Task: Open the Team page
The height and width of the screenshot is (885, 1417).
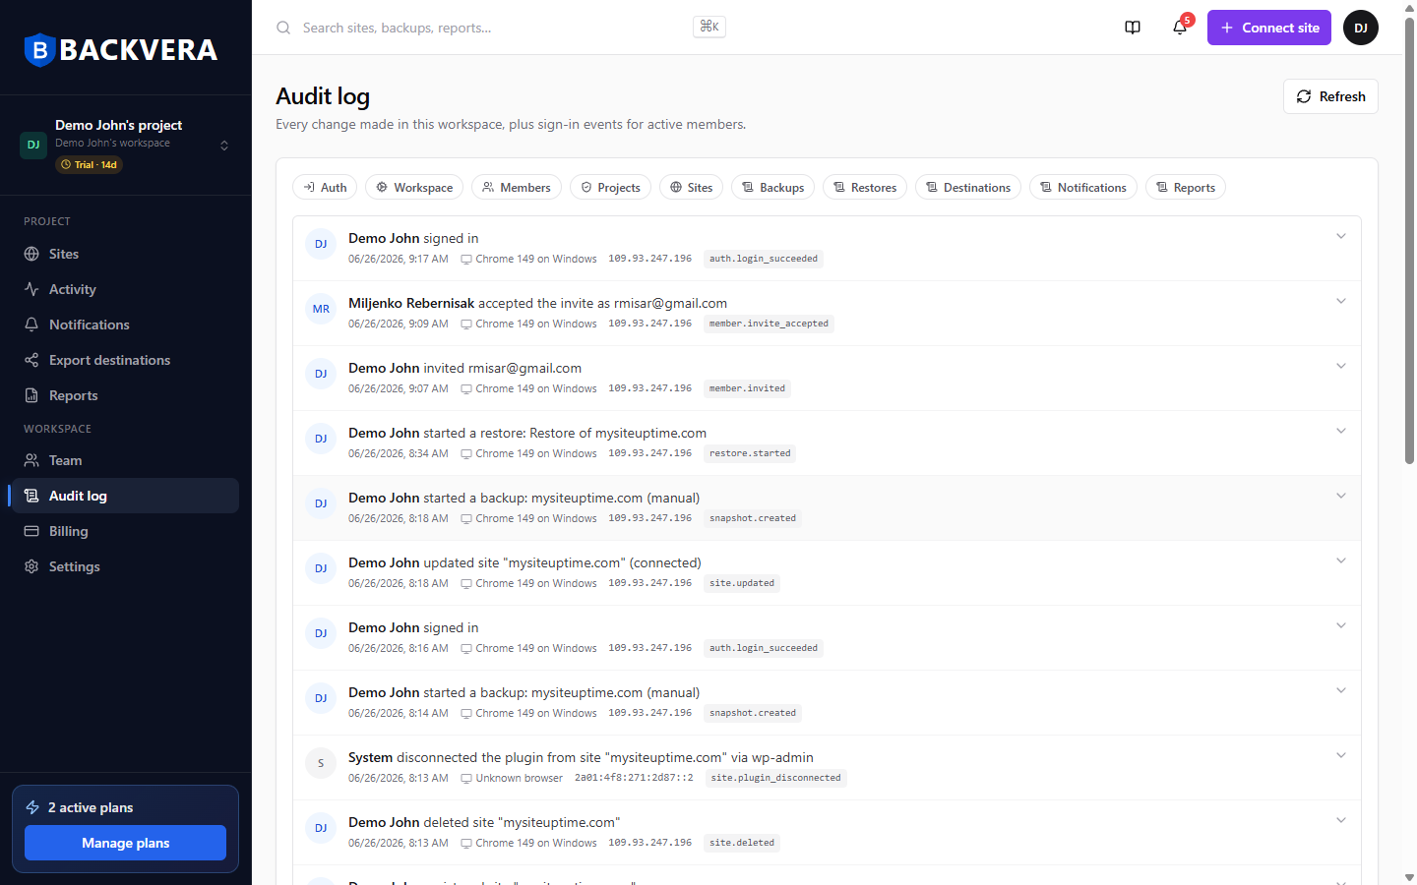Action: 125,460
